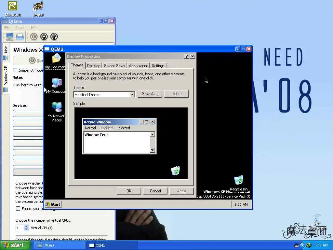Select the Main vertical tab in QtEmu
This screenshot has width=333, height=250.
click(x=6, y=52)
